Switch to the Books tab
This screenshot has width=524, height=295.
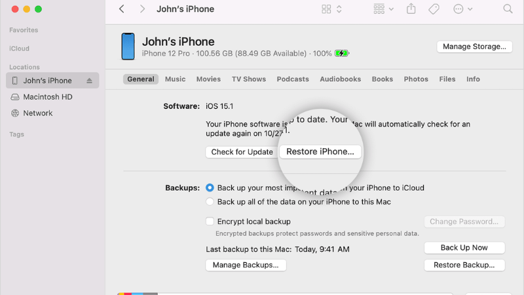coord(383,79)
